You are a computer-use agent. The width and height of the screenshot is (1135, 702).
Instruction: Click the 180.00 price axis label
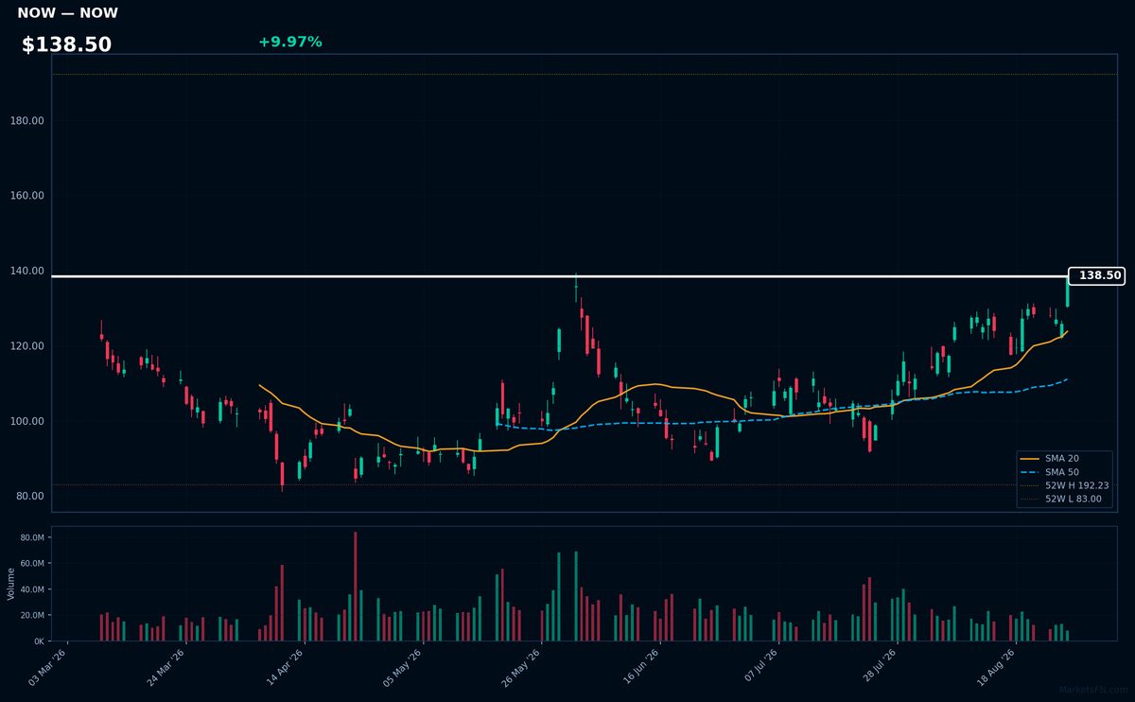pos(27,121)
